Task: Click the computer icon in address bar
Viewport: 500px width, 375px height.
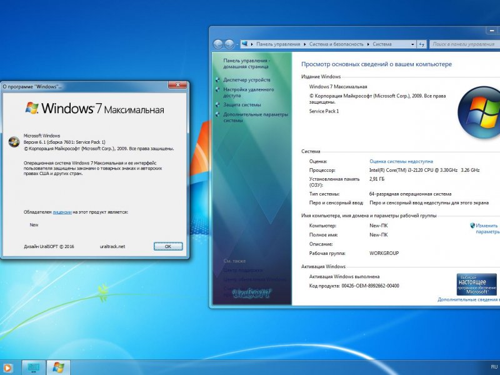Action: pyautogui.click(x=244, y=44)
